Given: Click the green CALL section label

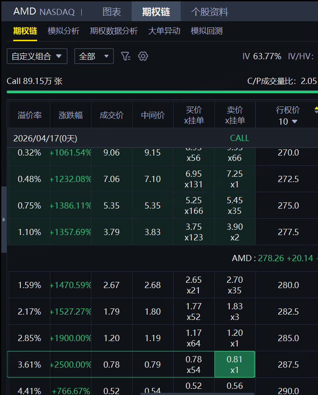Looking at the screenshot, I should click(x=239, y=138).
